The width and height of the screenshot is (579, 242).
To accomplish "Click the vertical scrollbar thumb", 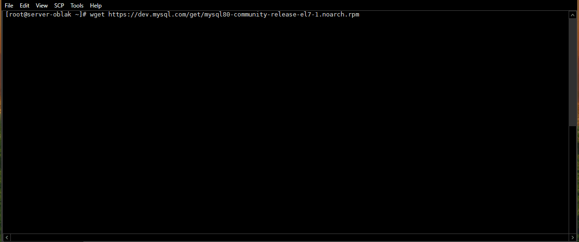I will coord(572,73).
